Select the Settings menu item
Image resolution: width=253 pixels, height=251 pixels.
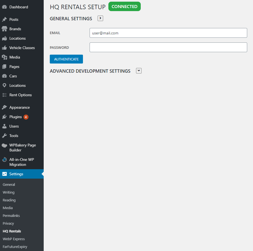click(x=22, y=174)
